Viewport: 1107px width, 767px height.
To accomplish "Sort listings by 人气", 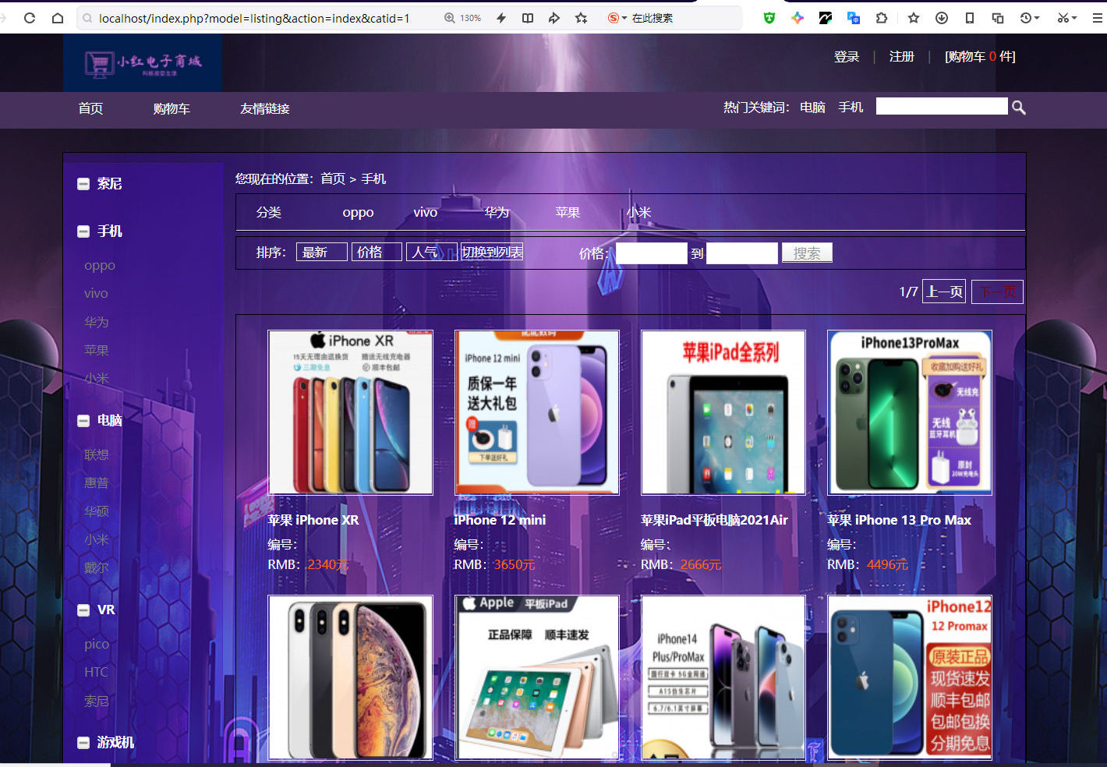I will coord(432,252).
